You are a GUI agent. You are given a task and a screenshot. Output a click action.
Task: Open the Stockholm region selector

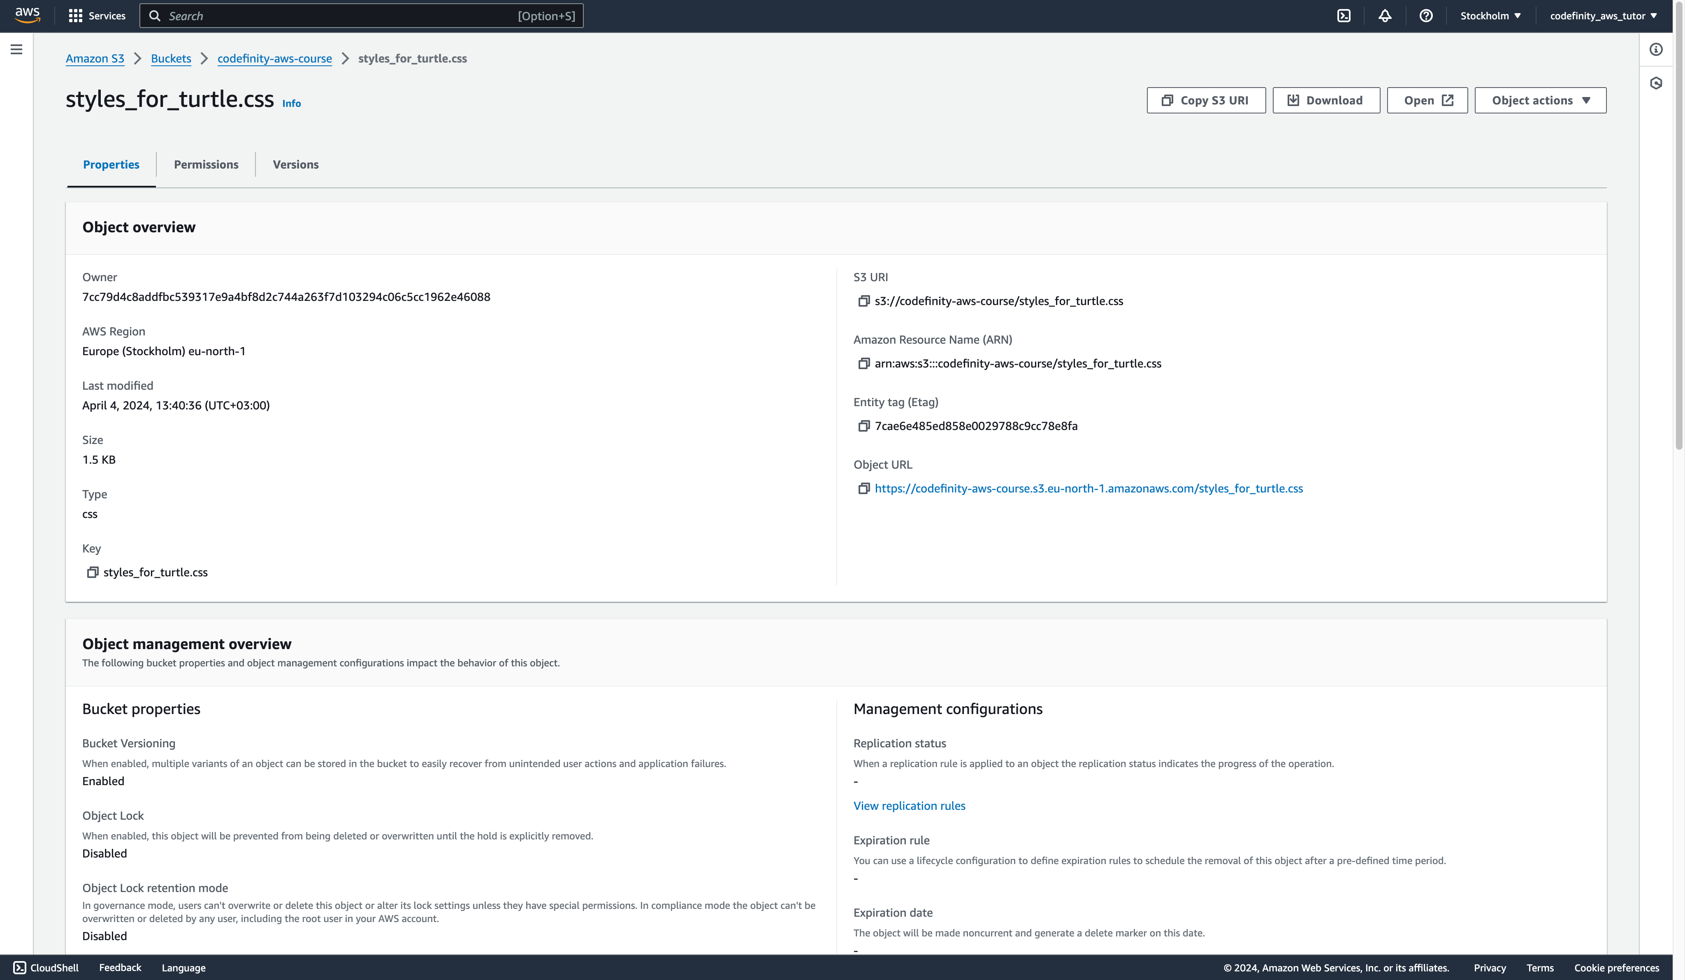tap(1490, 16)
